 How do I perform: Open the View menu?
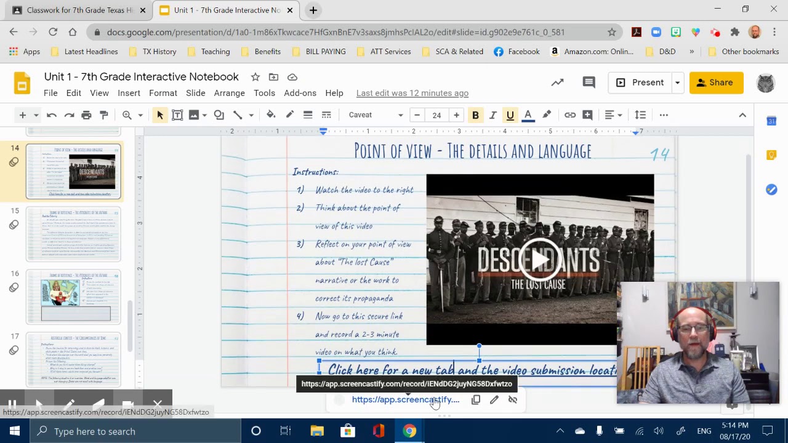99,93
